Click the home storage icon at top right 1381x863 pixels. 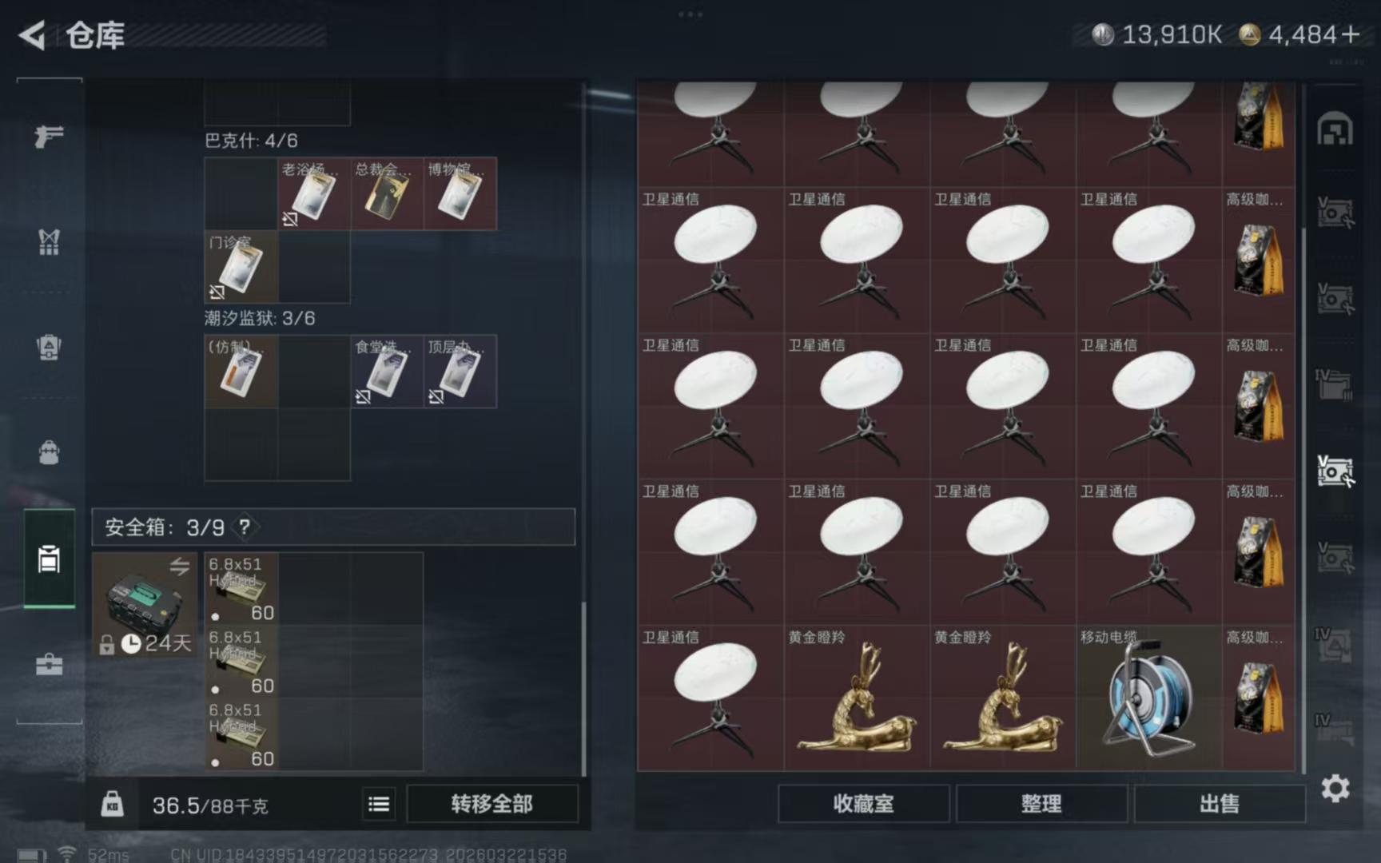(x=1335, y=130)
